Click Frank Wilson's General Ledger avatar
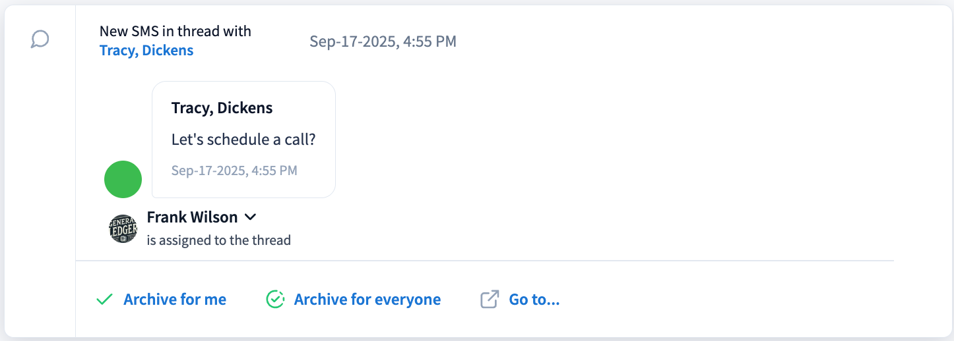954x341 pixels. pos(123,228)
